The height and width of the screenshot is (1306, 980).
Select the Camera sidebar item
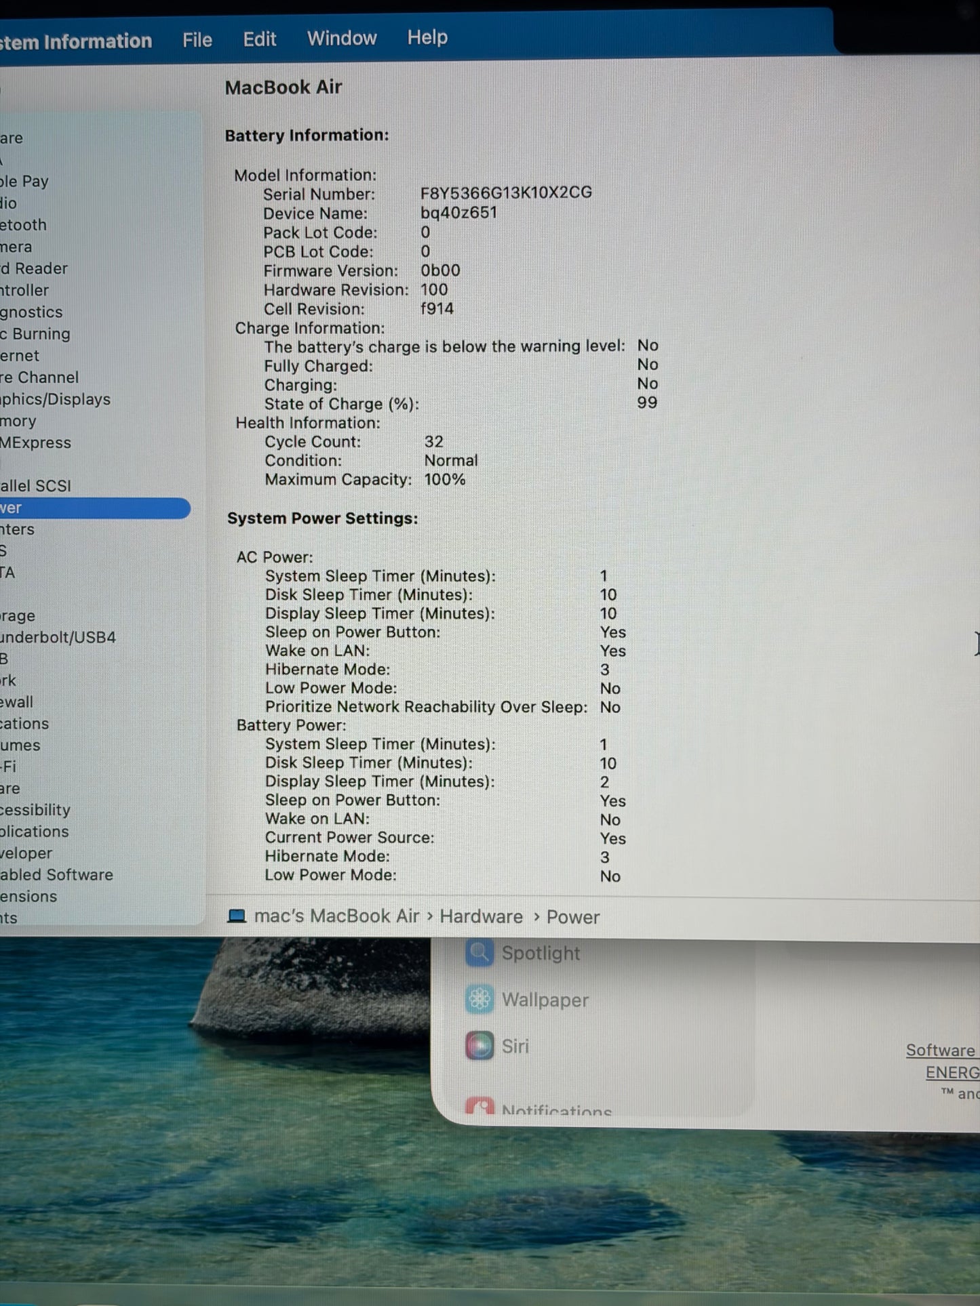point(16,247)
